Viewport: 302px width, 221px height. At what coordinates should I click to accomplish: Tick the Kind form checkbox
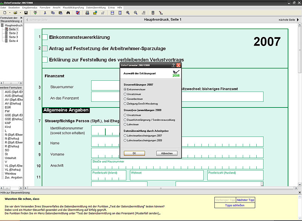pos(3,127)
